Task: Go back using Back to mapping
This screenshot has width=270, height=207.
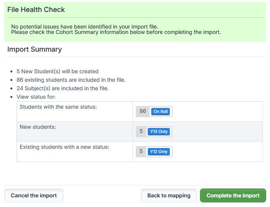Action: (x=169, y=195)
